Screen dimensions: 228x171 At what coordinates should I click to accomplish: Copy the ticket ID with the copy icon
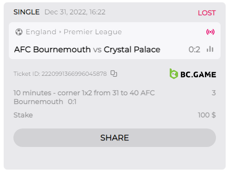tap(114, 73)
